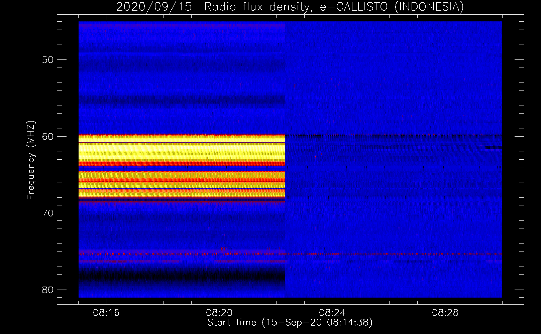Click the thin red line near 75 MHz
Screen dimensions: 541x334
[x=290, y=254]
